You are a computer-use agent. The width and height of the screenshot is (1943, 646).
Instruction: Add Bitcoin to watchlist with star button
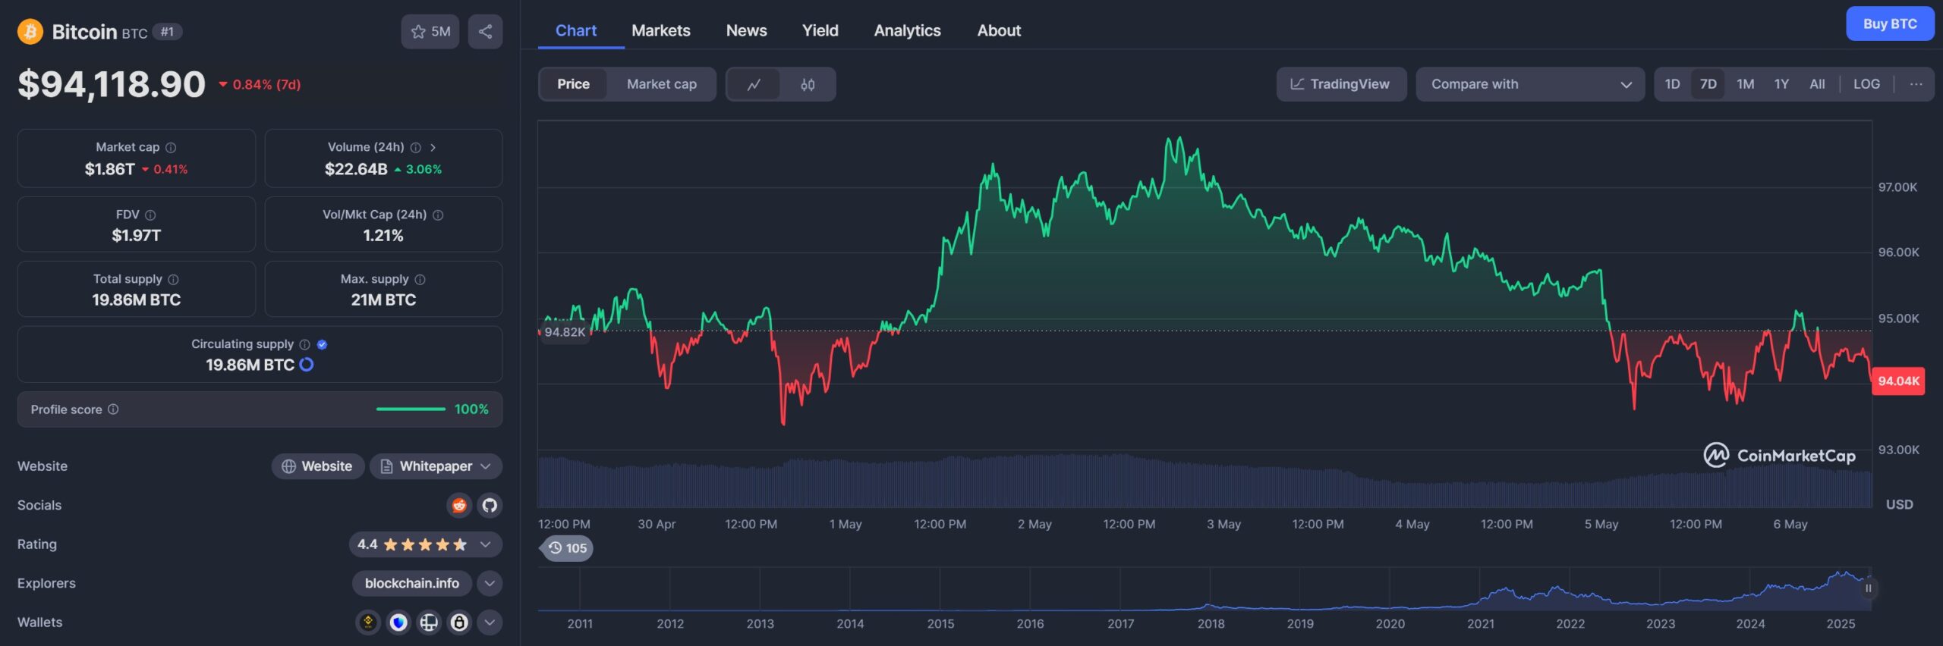430,32
